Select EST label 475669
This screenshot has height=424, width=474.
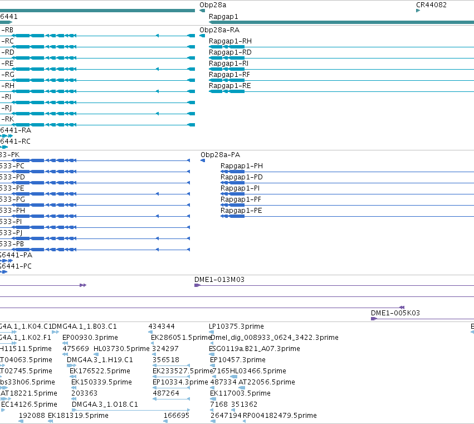(x=76, y=349)
